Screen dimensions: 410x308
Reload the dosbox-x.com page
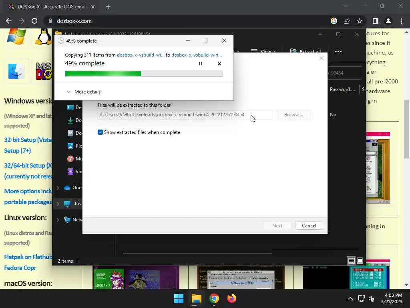point(34,21)
